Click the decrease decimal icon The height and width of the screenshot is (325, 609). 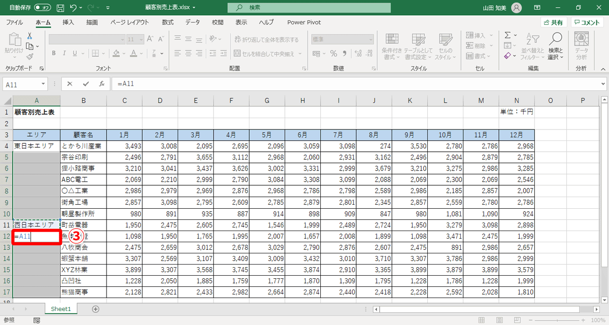(368, 53)
